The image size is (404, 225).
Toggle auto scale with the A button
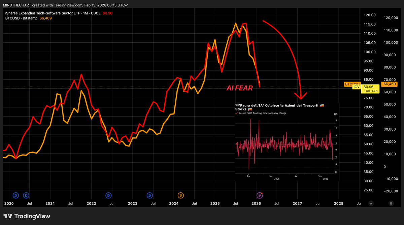371,203
